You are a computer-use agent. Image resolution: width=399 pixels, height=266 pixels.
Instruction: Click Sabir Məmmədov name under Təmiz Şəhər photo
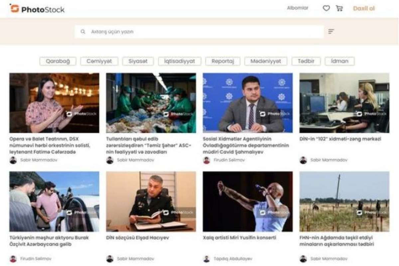(x=136, y=160)
